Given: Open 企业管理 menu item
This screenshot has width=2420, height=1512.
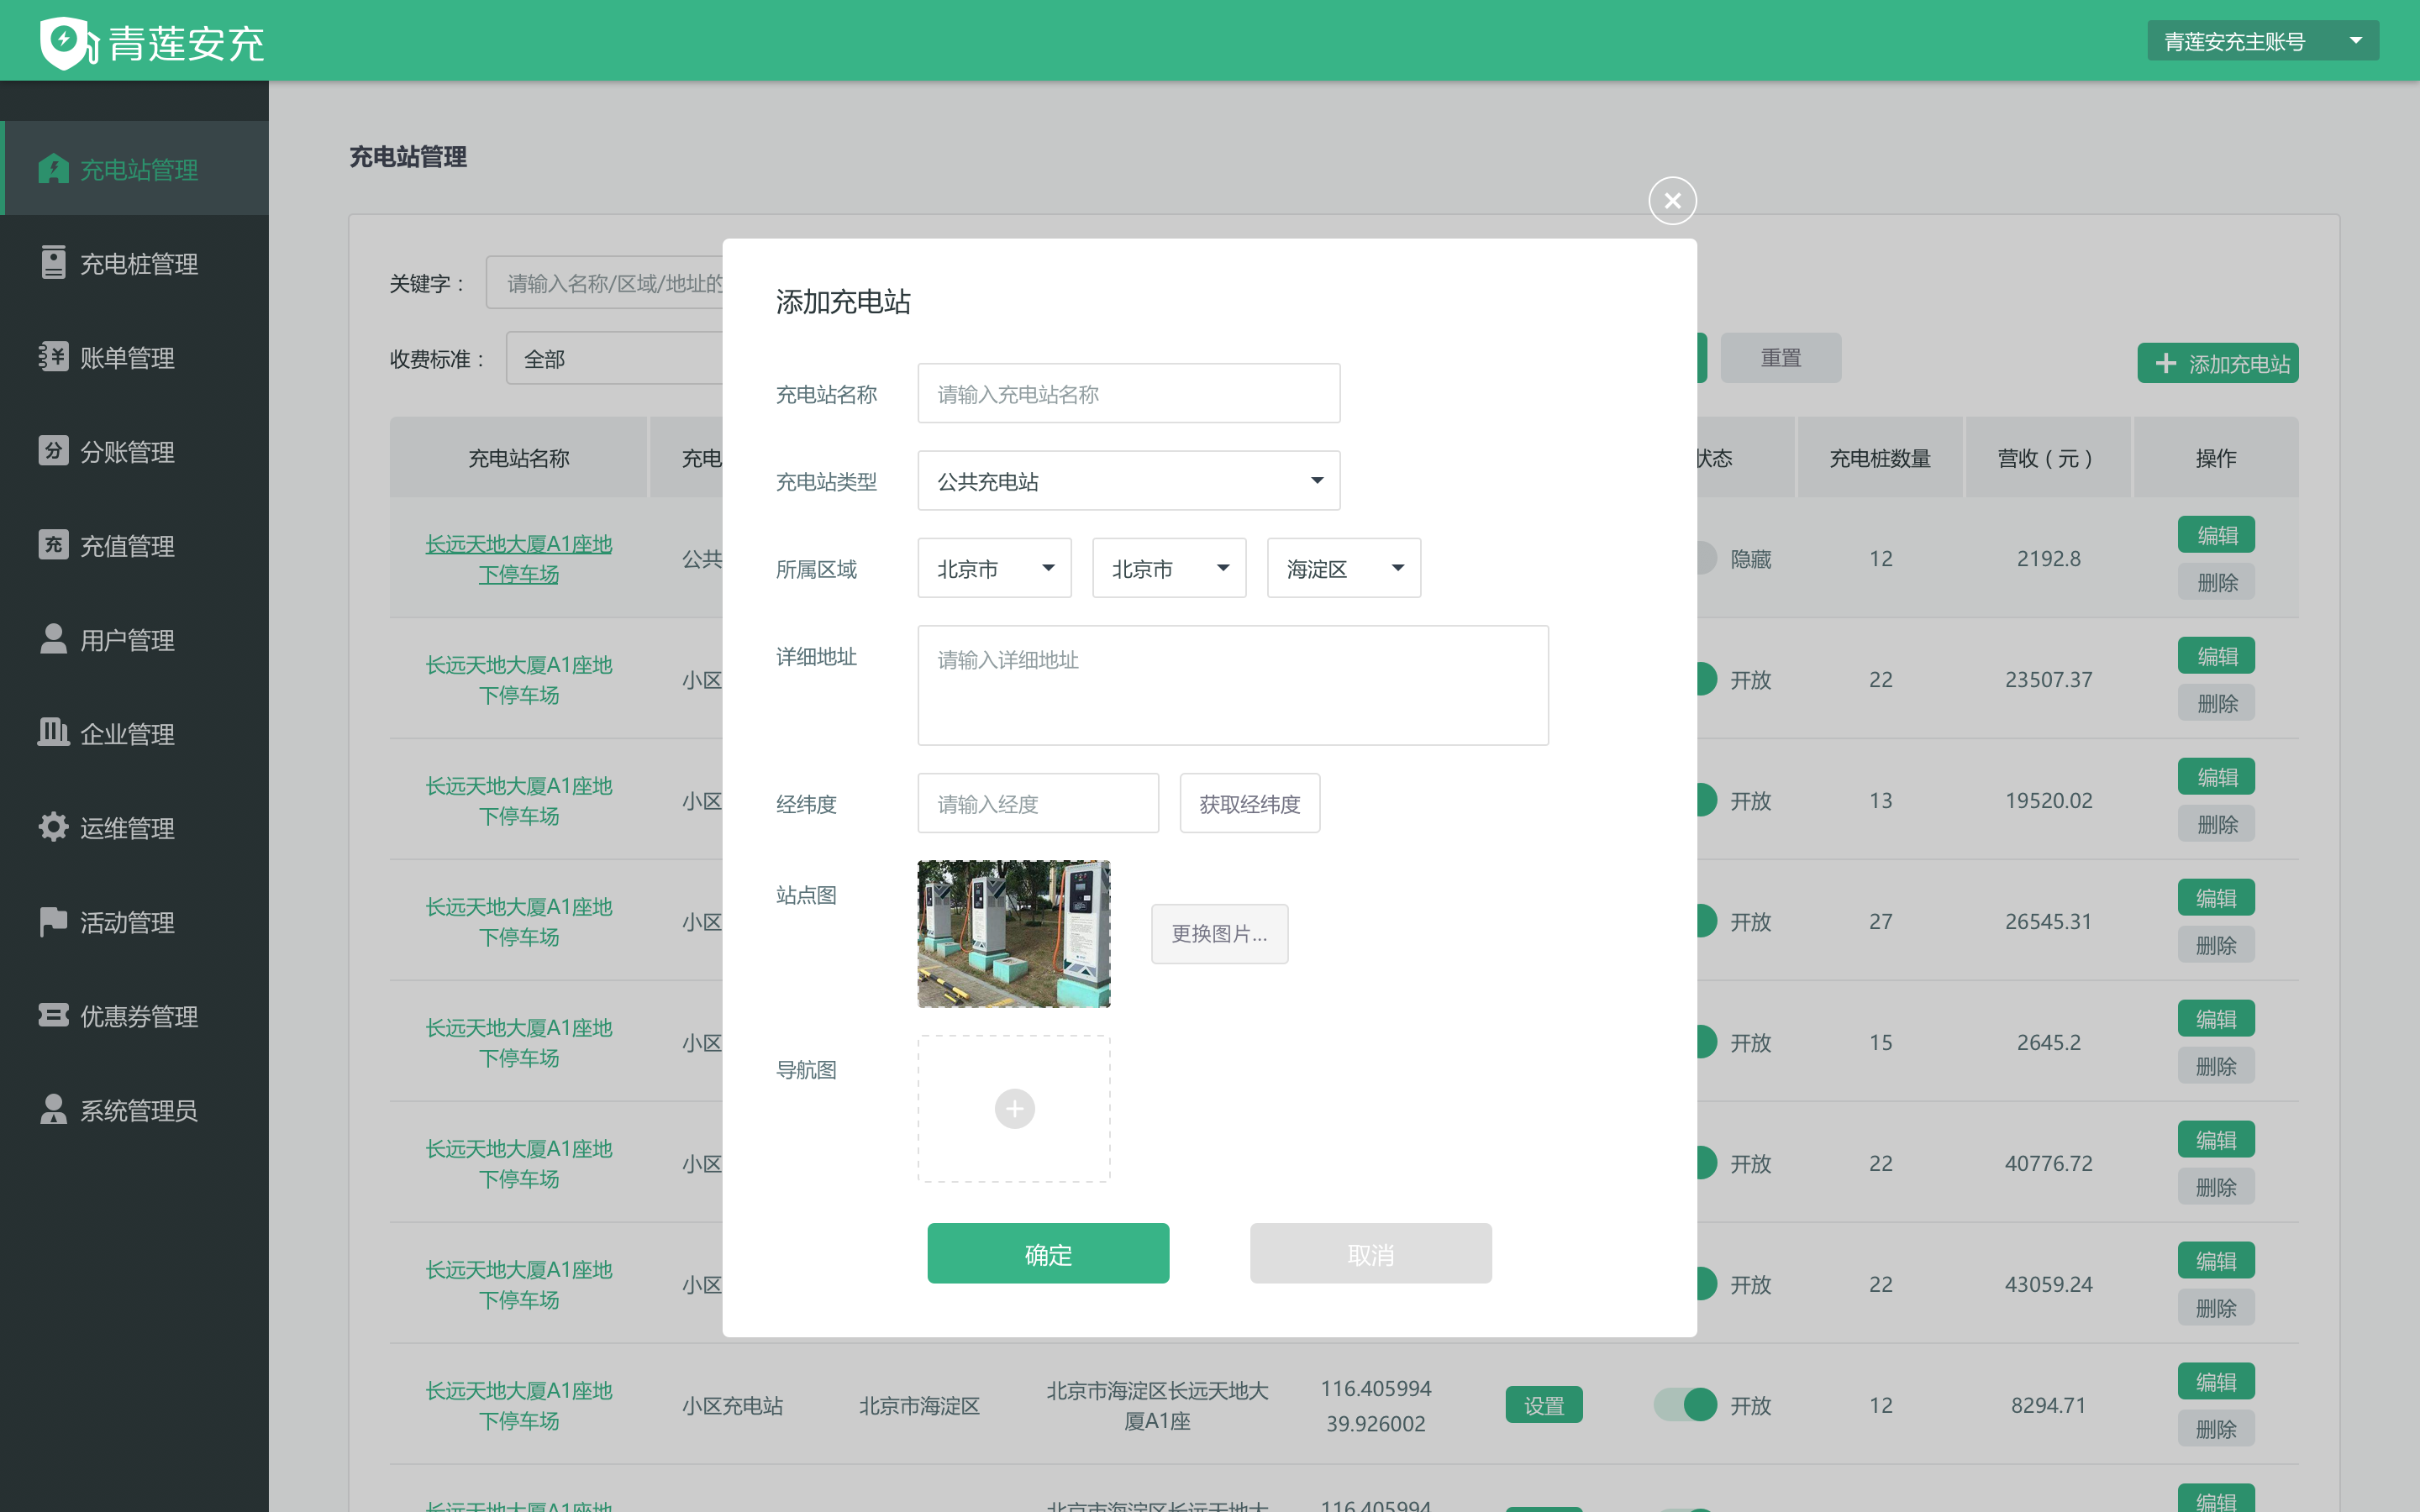Looking at the screenshot, I should coord(134,733).
